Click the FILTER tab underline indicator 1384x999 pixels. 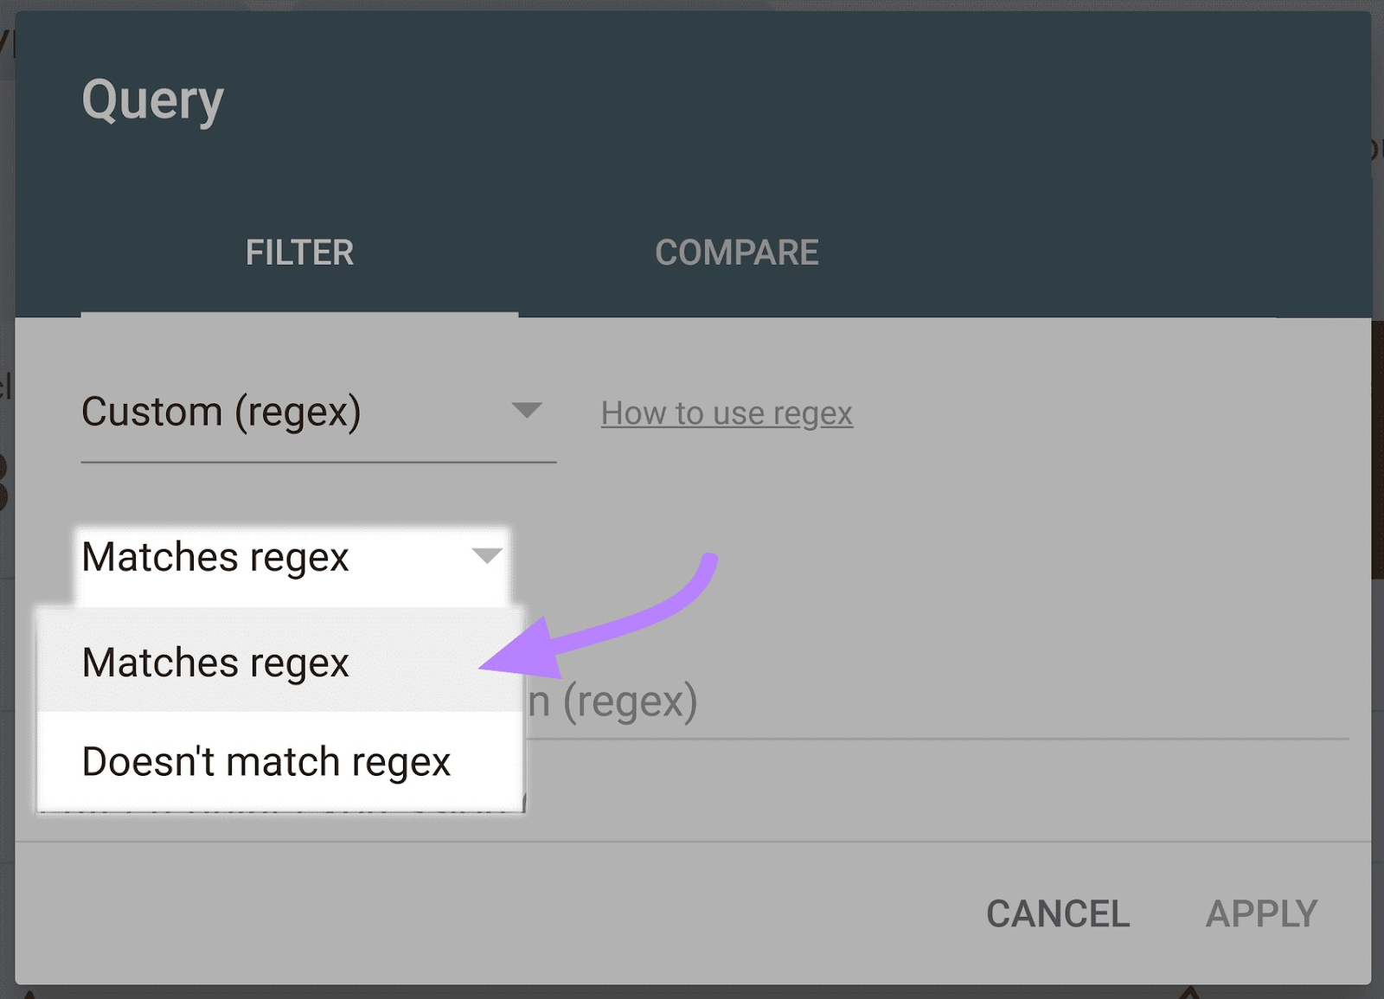[x=298, y=316]
